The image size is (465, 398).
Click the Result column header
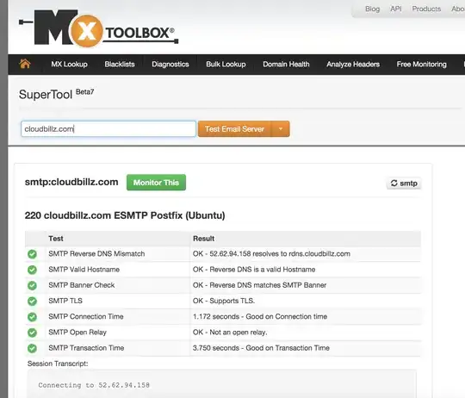click(203, 239)
